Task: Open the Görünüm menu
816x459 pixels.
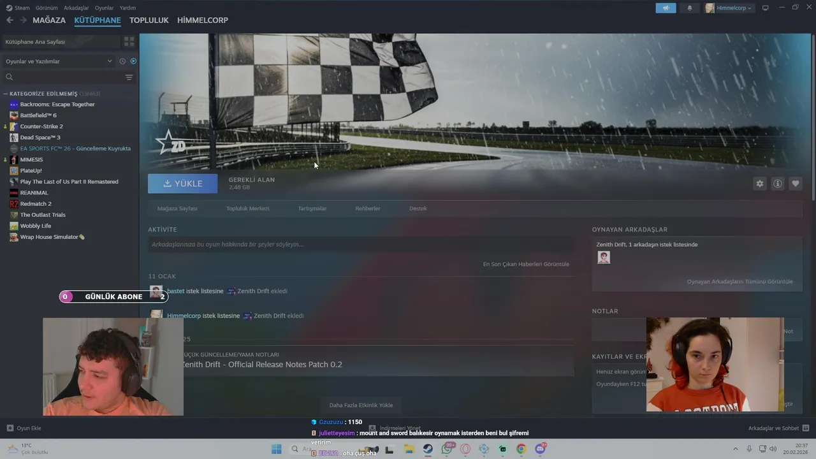Action: (47, 8)
